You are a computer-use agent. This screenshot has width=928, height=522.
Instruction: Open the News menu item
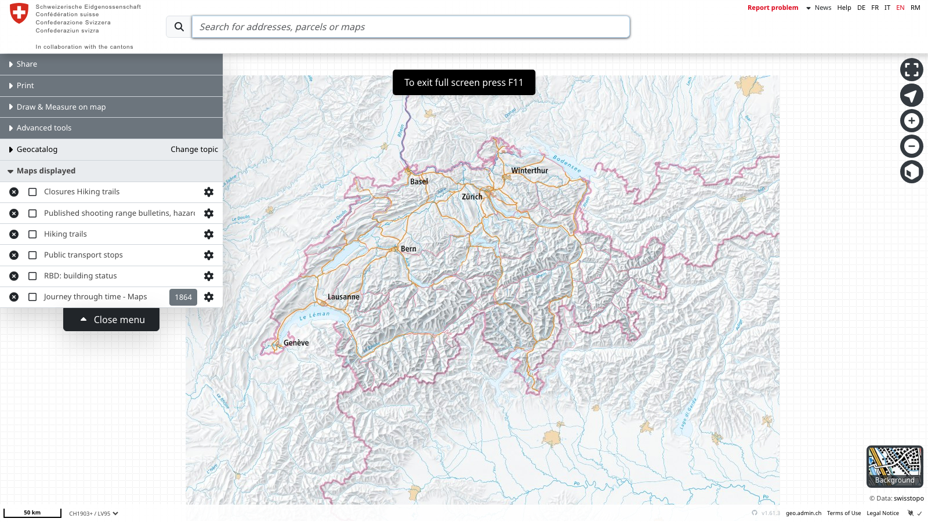pyautogui.click(x=823, y=8)
